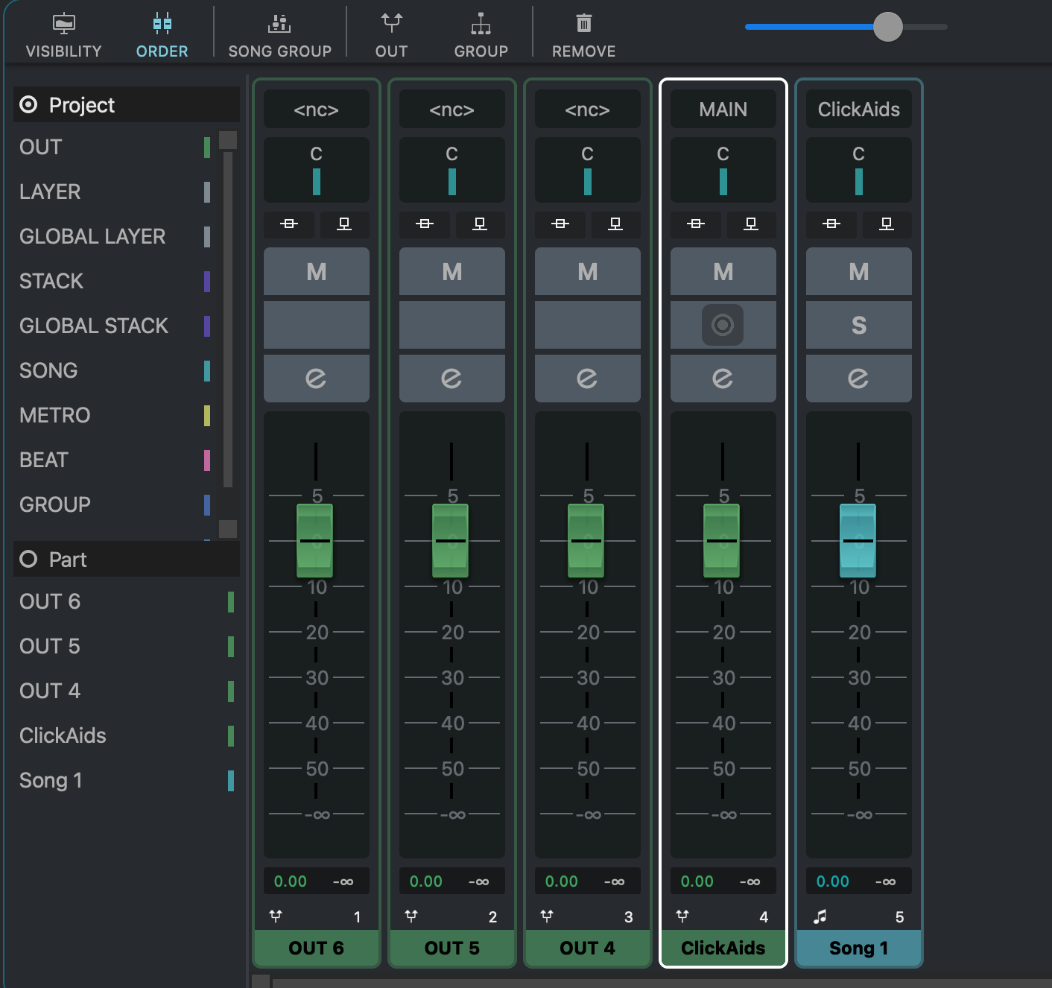Open the MAIN output selector on ClickAids

pos(723,110)
